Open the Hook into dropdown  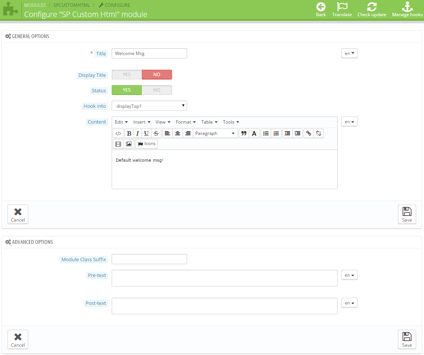149,106
